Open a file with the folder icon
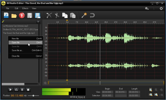The image size is (166, 100). click(x=14, y=16)
